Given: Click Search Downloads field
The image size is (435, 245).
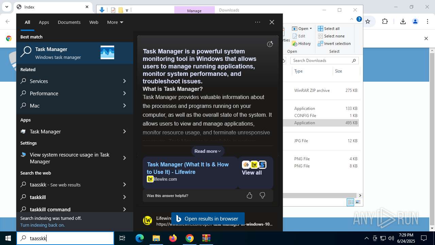Looking at the screenshot, I should 325,61.
